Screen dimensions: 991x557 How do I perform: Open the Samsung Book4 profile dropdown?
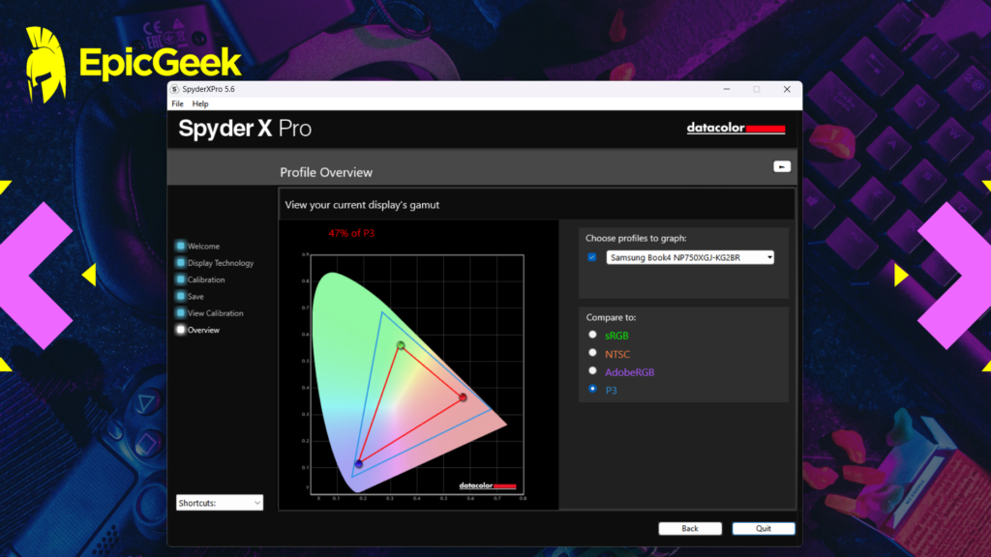coord(690,258)
